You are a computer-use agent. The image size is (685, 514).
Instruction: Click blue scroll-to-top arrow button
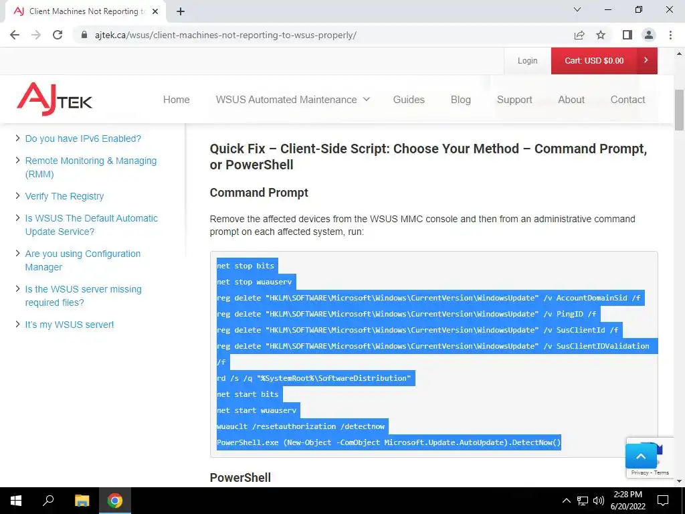click(641, 456)
